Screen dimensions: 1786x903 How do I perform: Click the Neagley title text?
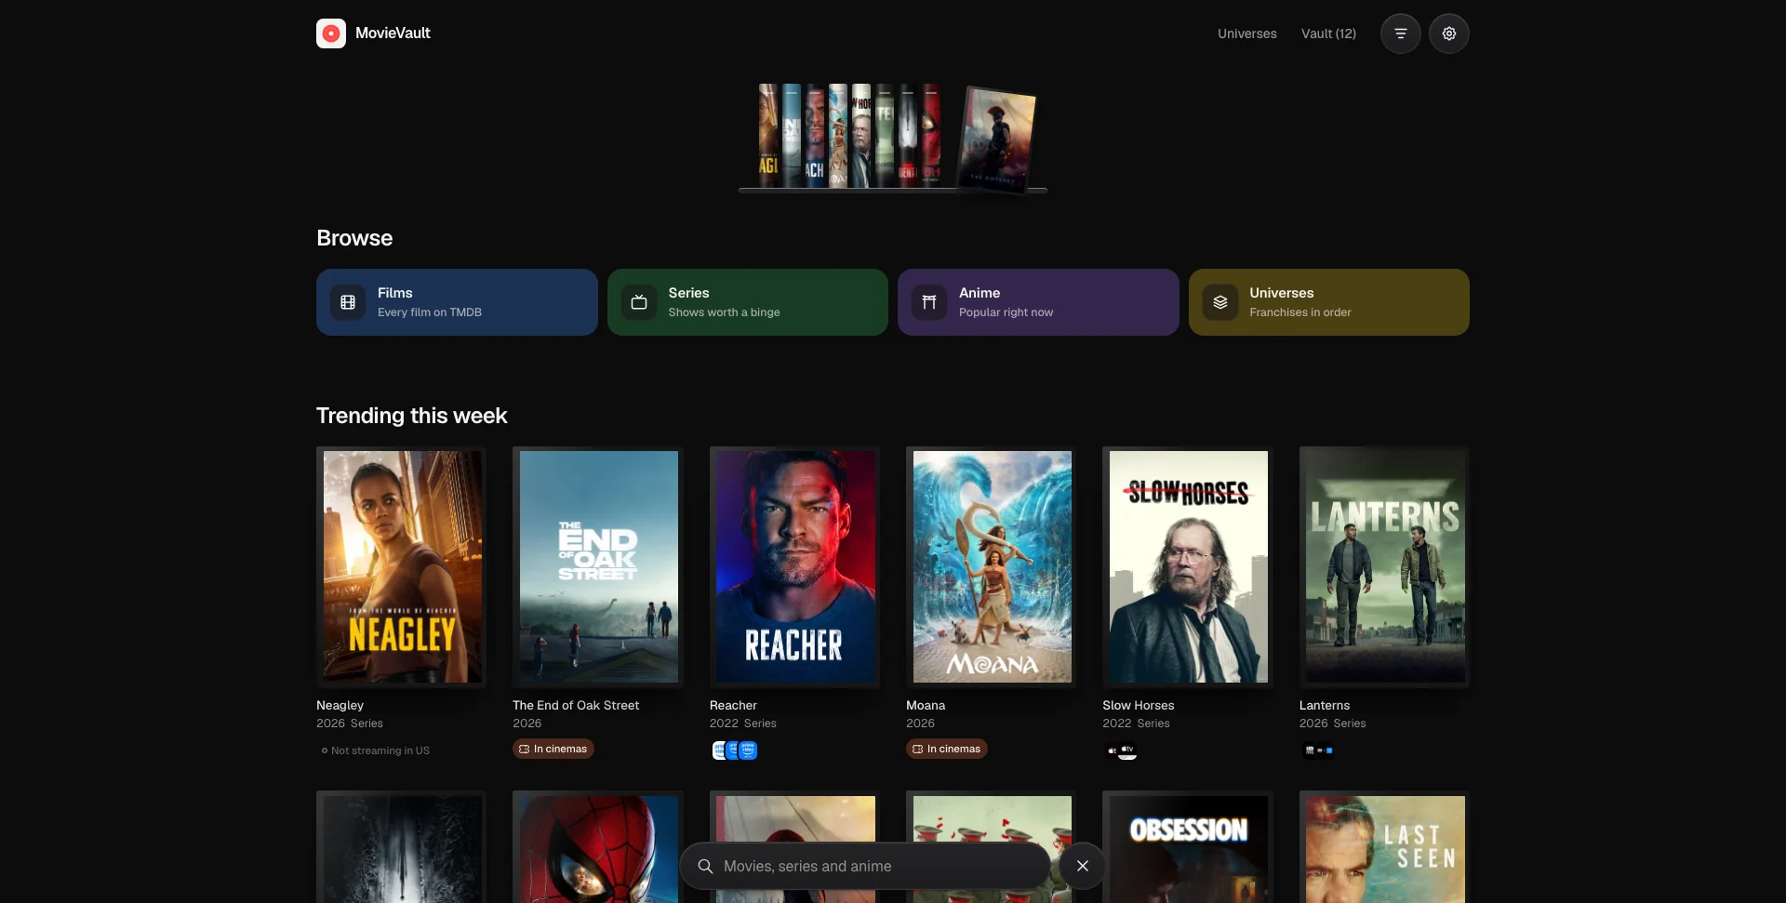[340, 705]
